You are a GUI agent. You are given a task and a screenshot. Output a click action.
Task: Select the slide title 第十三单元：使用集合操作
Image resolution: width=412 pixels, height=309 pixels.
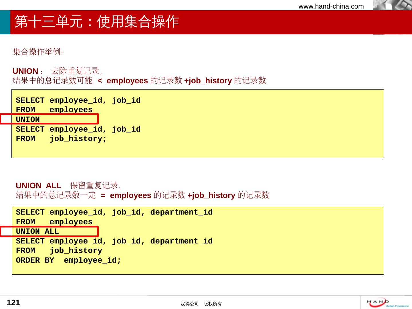(x=97, y=22)
